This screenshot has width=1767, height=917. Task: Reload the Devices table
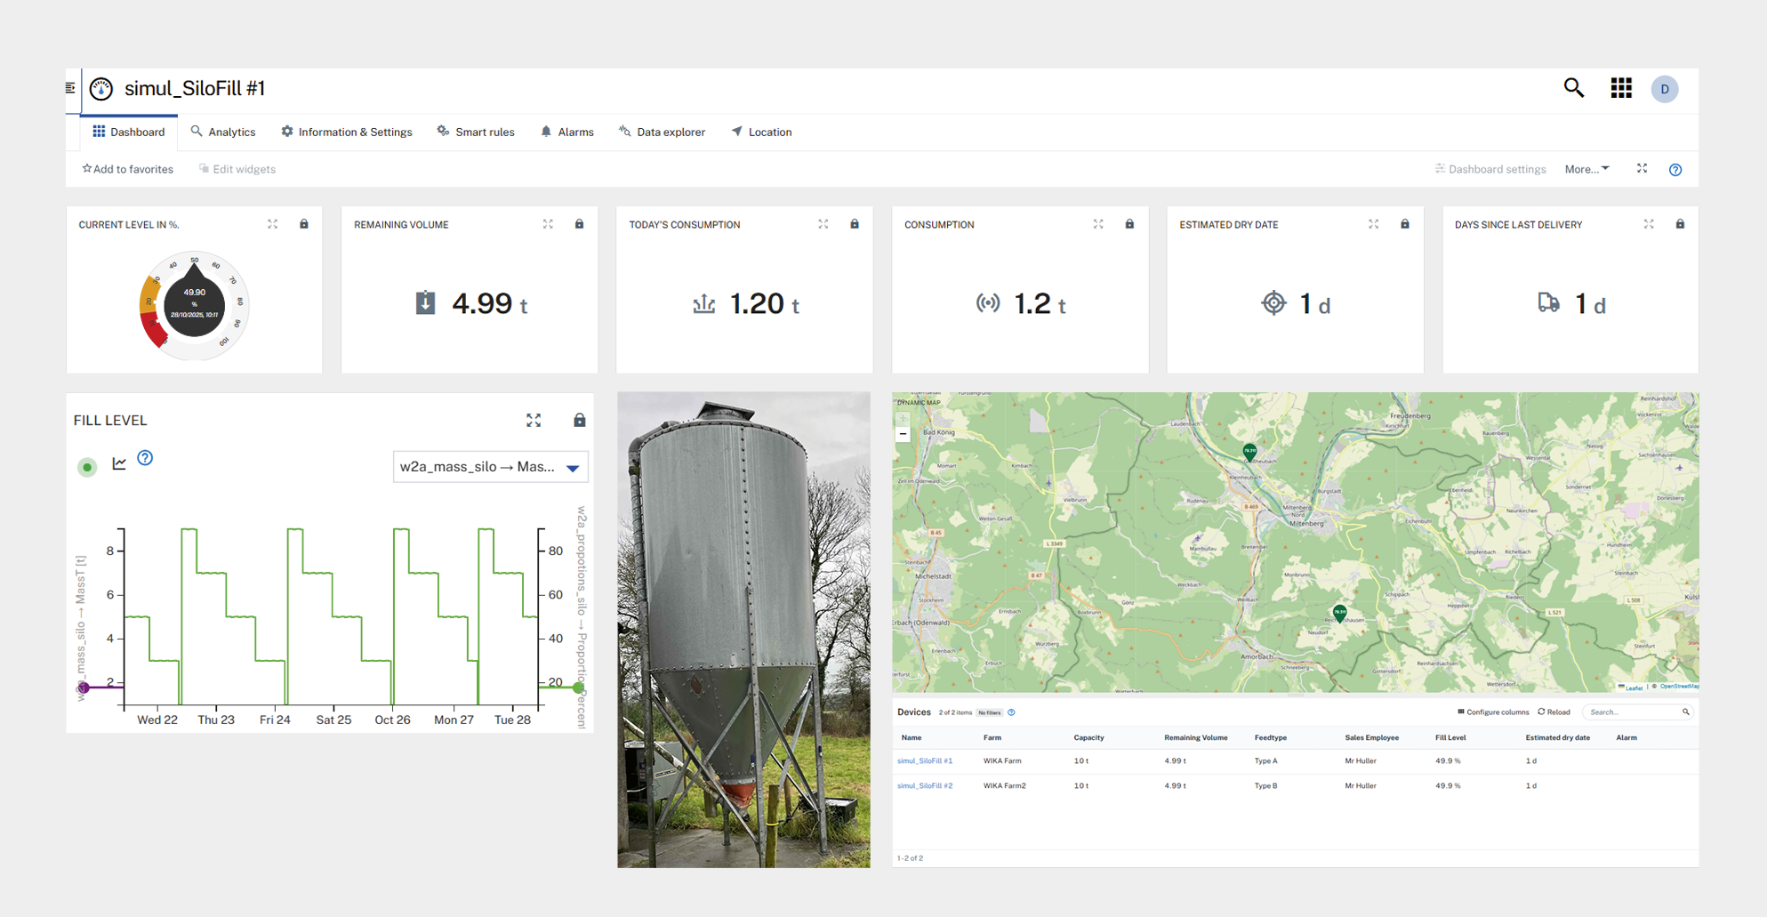[x=1554, y=712]
